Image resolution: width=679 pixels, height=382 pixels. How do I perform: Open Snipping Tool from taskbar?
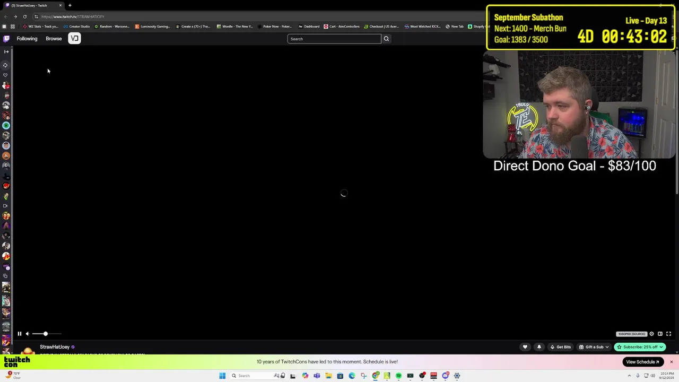click(x=363, y=376)
